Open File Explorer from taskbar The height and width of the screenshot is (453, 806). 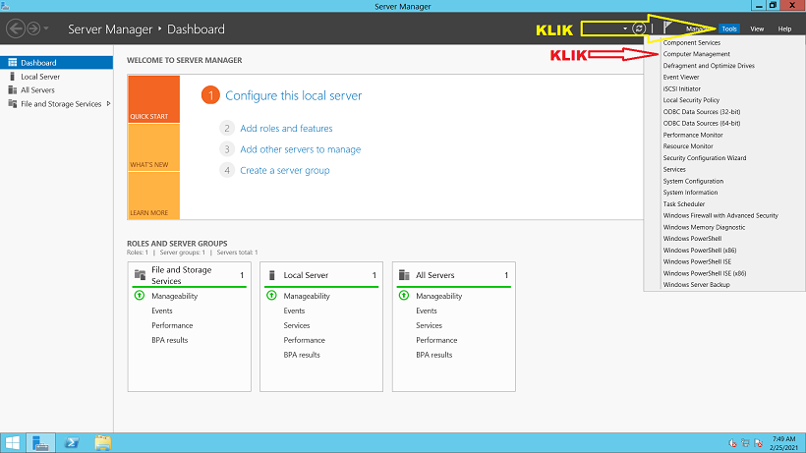click(x=102, y=443)
